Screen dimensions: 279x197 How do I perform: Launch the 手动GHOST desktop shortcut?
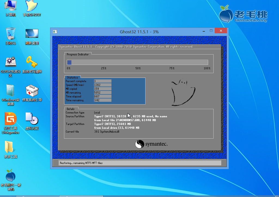[x=32, y=7]
